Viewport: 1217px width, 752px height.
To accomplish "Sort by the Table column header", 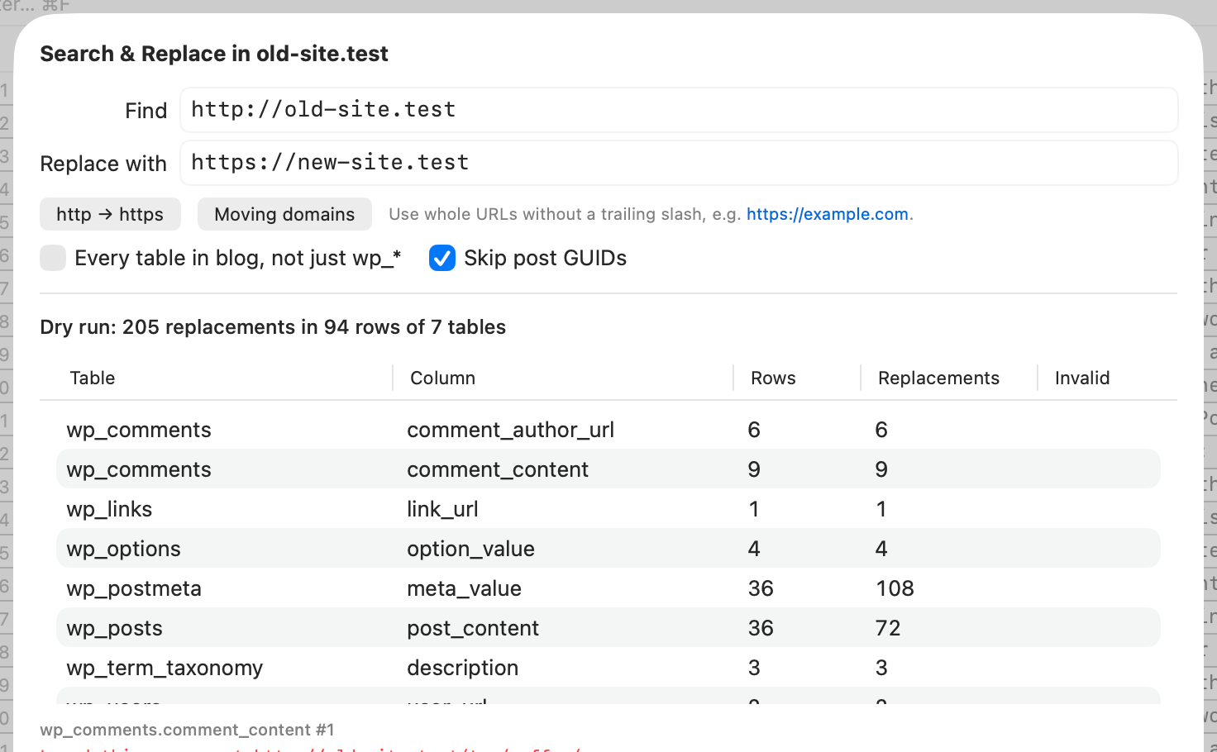I will coord(93,378).
